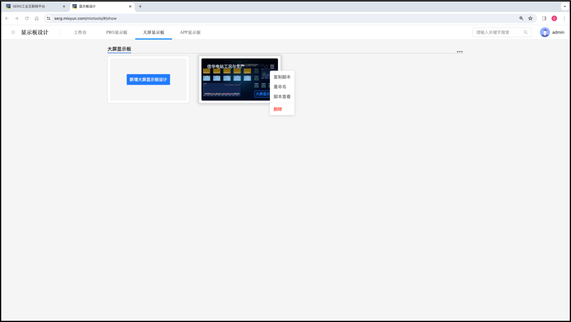Click 删除 to delete the dashboard
Image resolution: width=571 pixels, height=322 pixels.
278,109
